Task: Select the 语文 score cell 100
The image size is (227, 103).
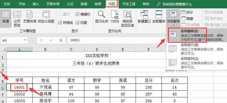Action: [x=71, y=100]
